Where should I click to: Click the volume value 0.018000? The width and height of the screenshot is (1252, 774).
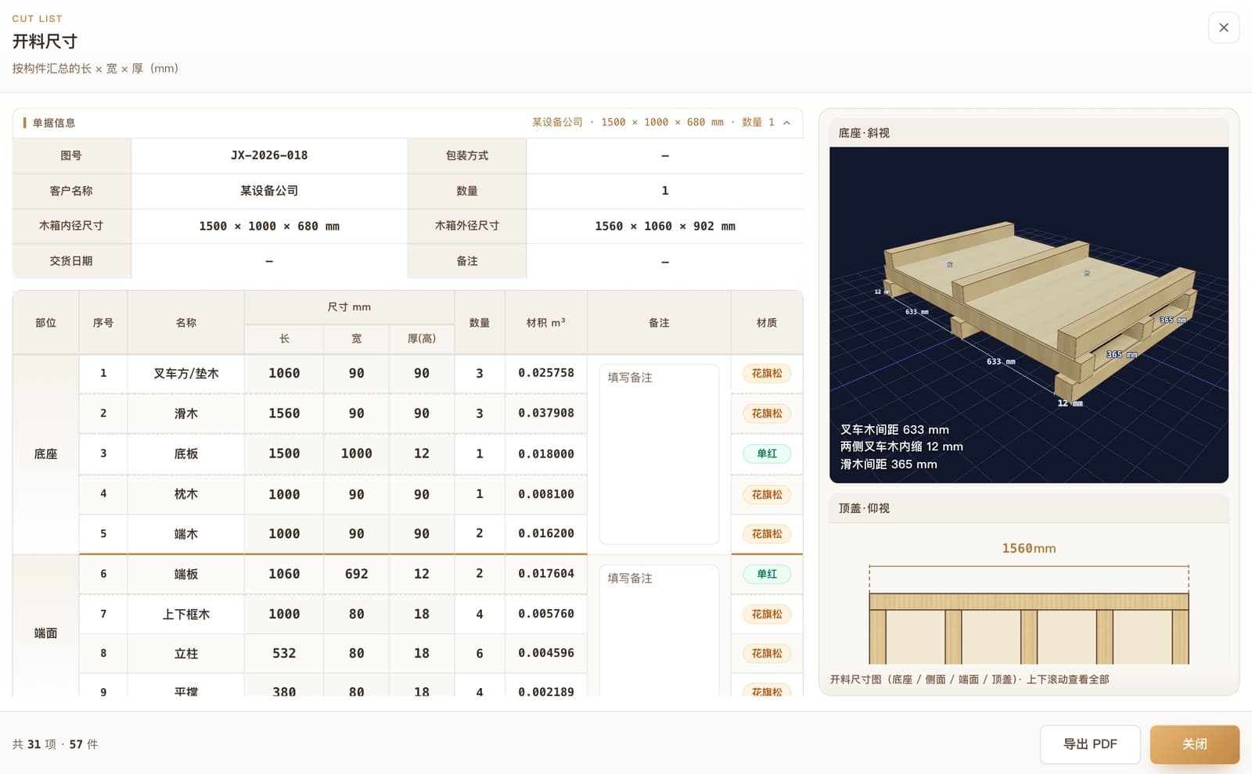tap(546, 453)
